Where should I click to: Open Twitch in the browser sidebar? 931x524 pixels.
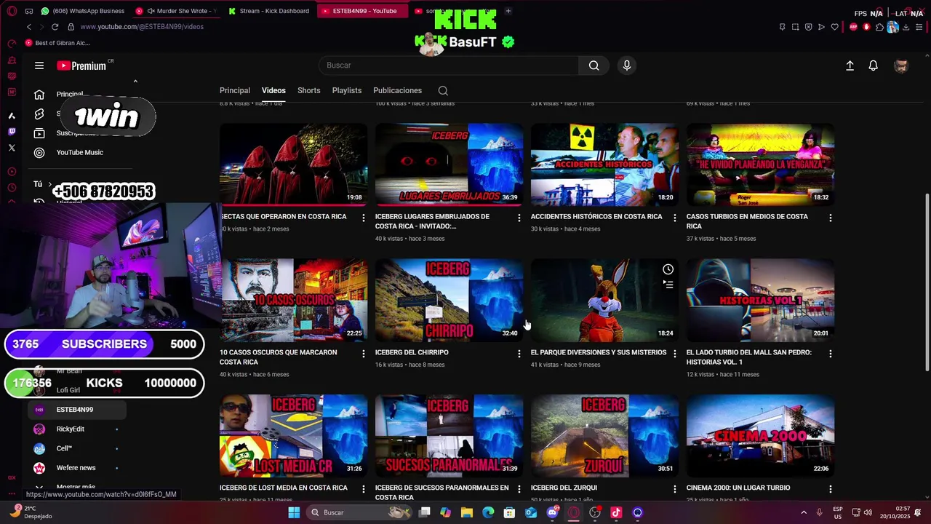(x=12, y=132)
